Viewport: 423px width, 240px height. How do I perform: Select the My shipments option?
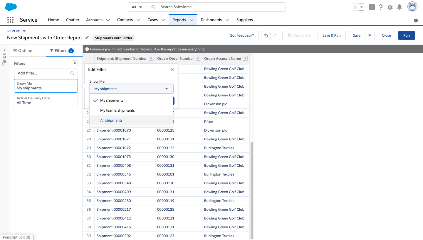[x=131, y=101]
